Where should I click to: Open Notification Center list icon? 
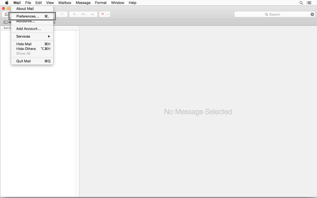(310, 3)
